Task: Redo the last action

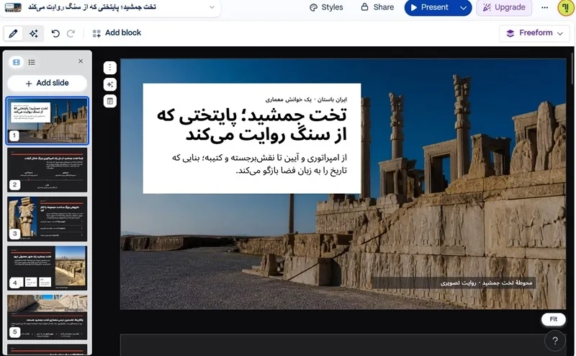Action: 71,33
